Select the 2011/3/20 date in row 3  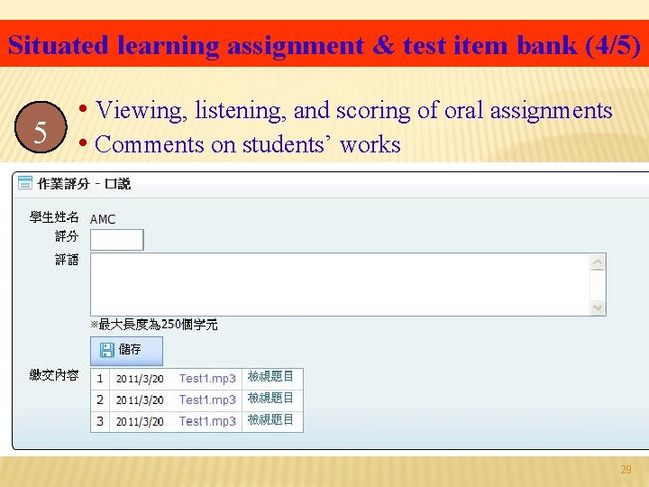coord(140,422)
